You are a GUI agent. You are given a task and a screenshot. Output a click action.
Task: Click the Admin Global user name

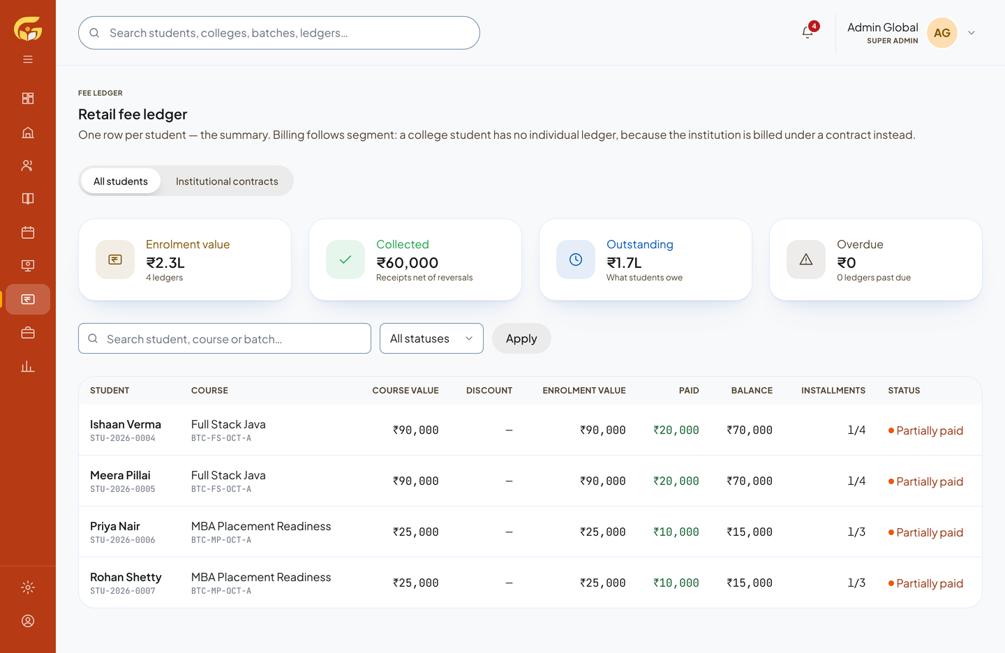tap(882, 27)
